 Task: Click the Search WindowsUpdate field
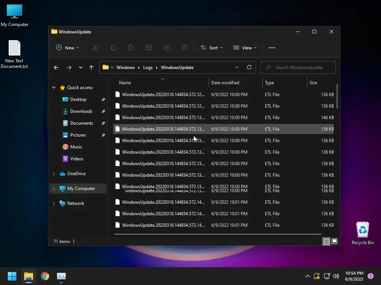coord(298,68)
